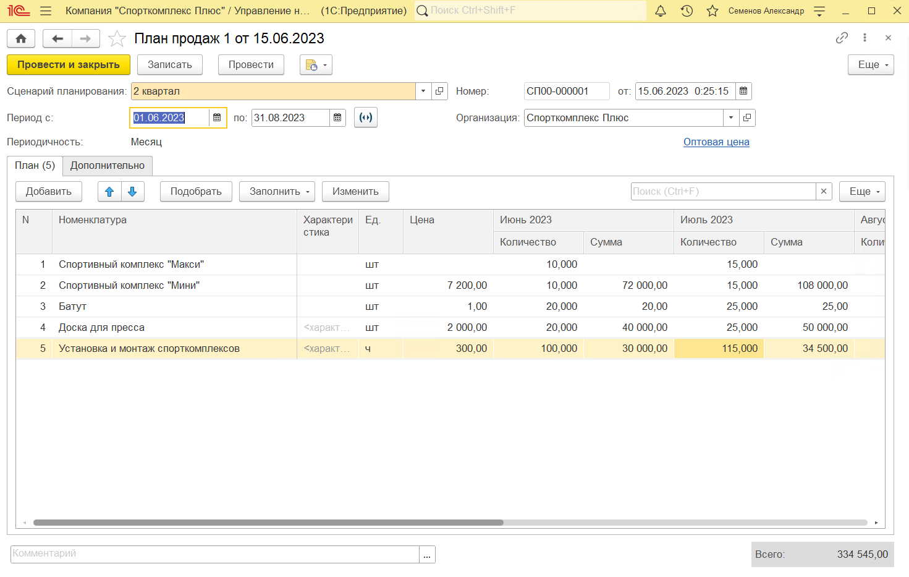Screen dimensions: 909x577
Task: Open the create-based-on document icon dropdown
Action: coord(316,65)
